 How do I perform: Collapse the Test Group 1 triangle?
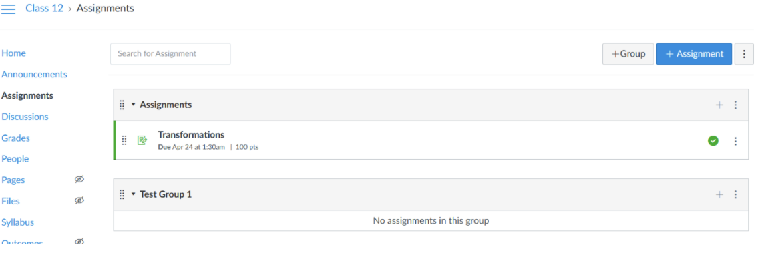tap(134, 194)
